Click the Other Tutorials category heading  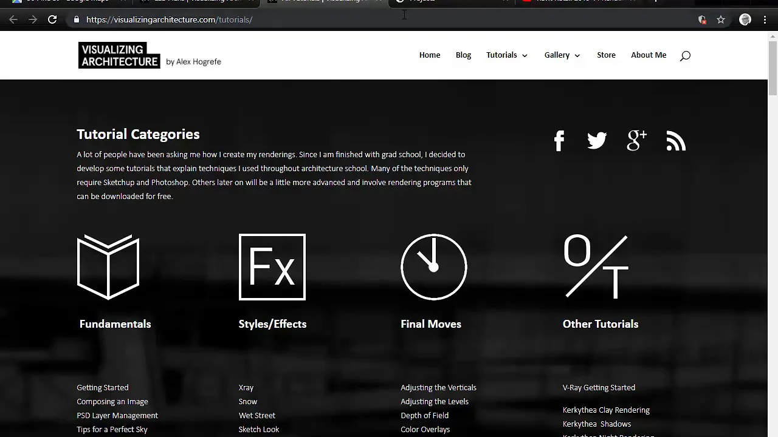coord(601,324)
